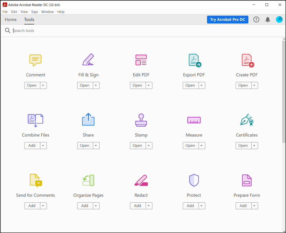Expand the Combine Files dropdown arrow
Screen dimensions: 286x233
pyautogui.click(x=43, y=146)
